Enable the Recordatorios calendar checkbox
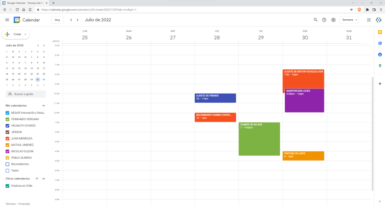The height and width of the screenshot is (206, 385). pos(7,164)
